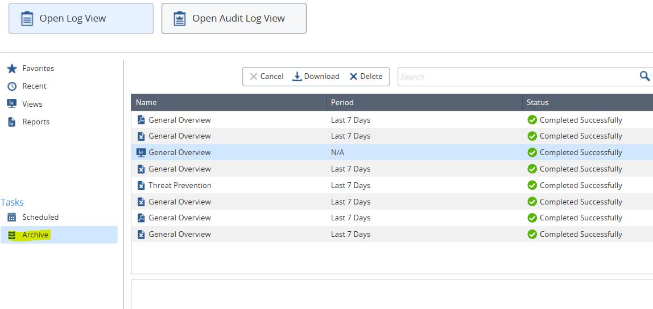Screen dimensions: 653x309
Task: Click the Favorites star icon
Action: [x=11, y=69]
